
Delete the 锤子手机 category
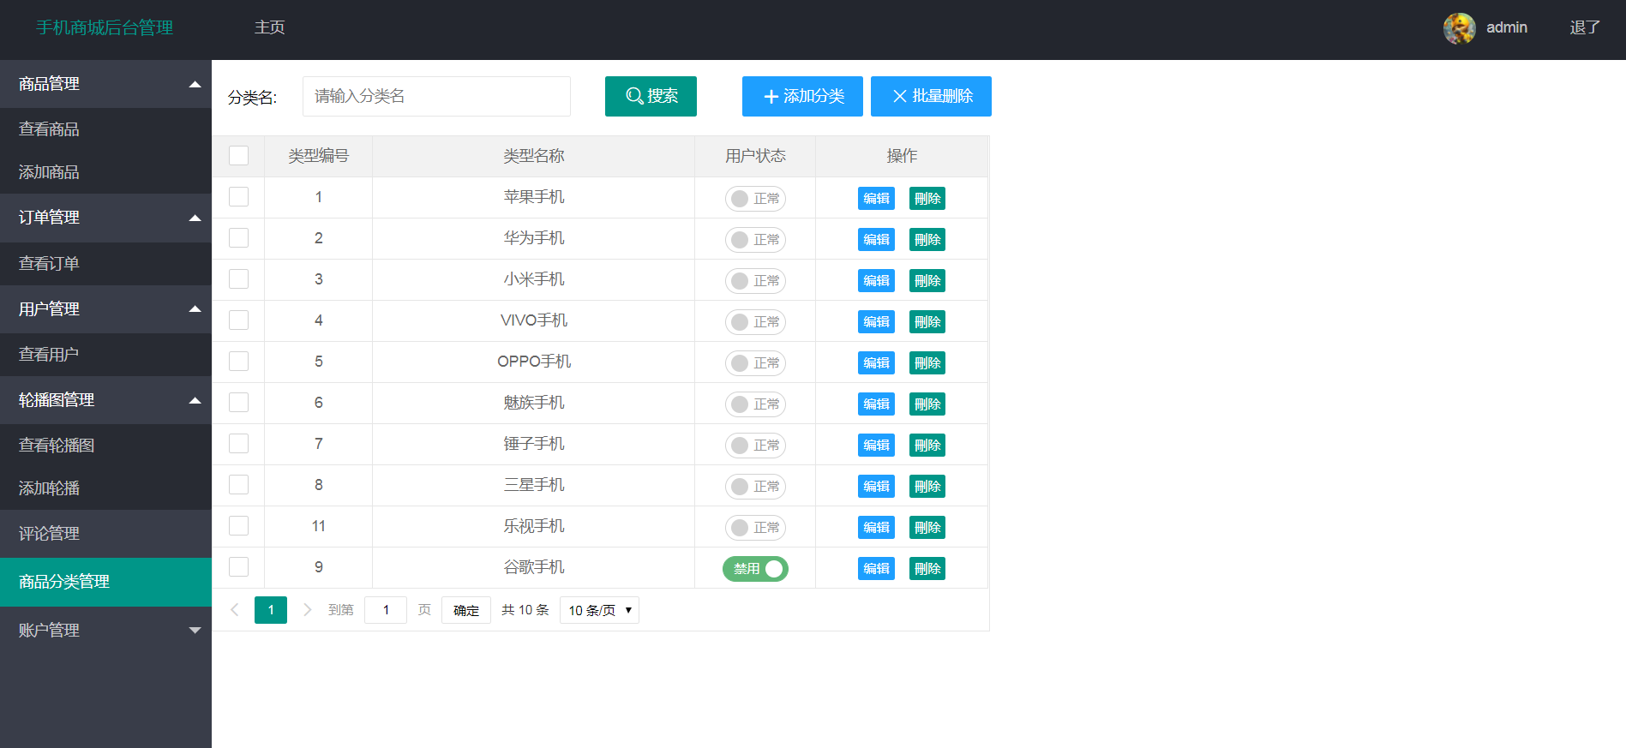pyautogui.click(x=927, y=446)
